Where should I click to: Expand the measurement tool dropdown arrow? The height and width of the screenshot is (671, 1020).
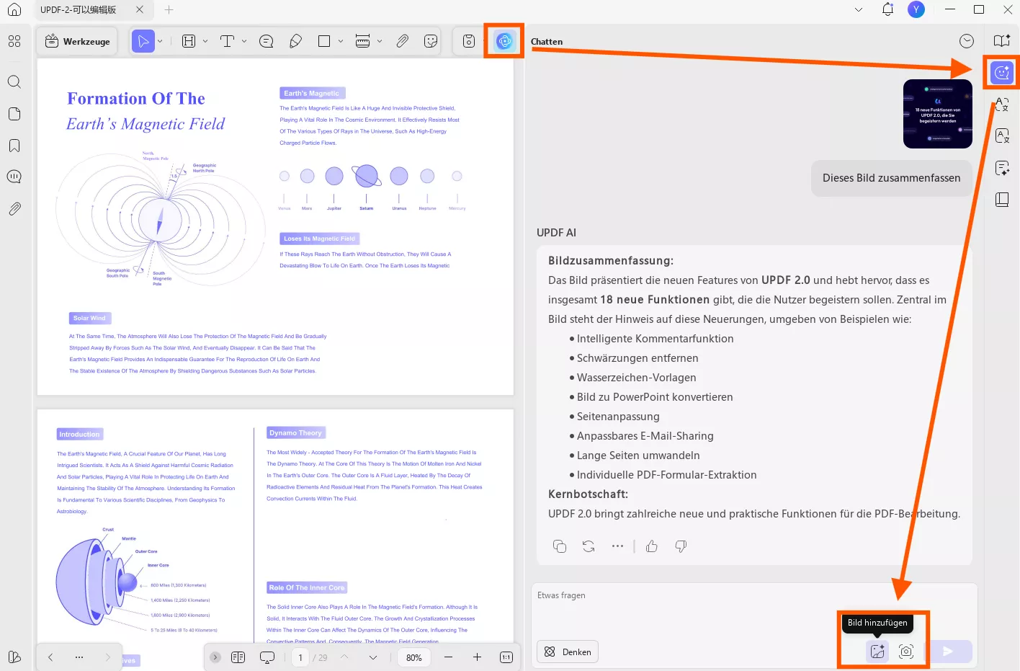pyautogui.click(x=380, y=41)
